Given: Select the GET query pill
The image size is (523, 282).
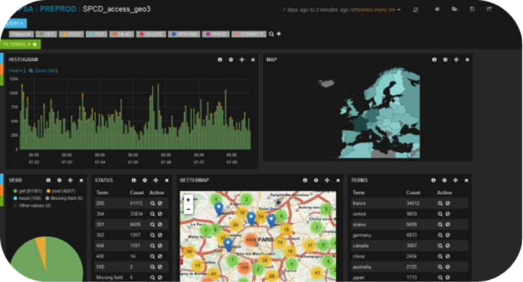Looking at the screenshot, I should pos(46,34).
